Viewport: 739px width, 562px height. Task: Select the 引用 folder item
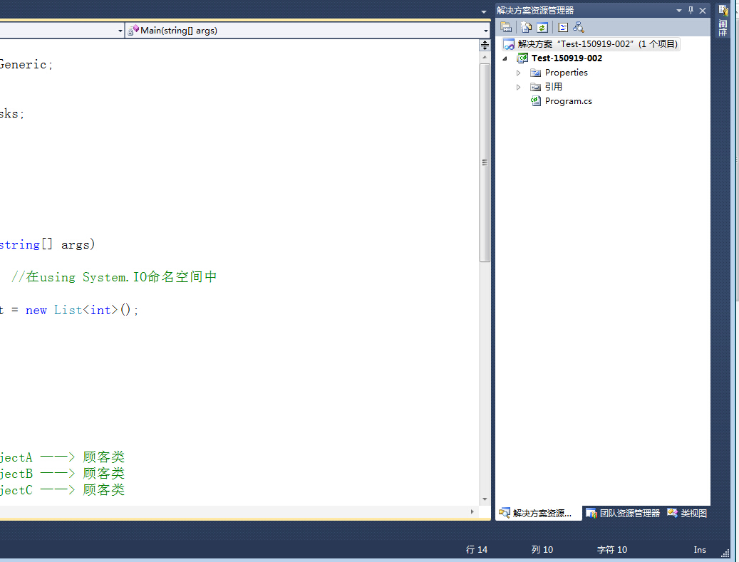click(553, 87)
